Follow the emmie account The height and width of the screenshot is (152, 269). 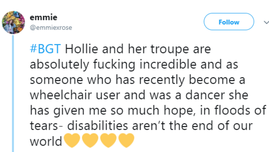(x=229, y=22)
